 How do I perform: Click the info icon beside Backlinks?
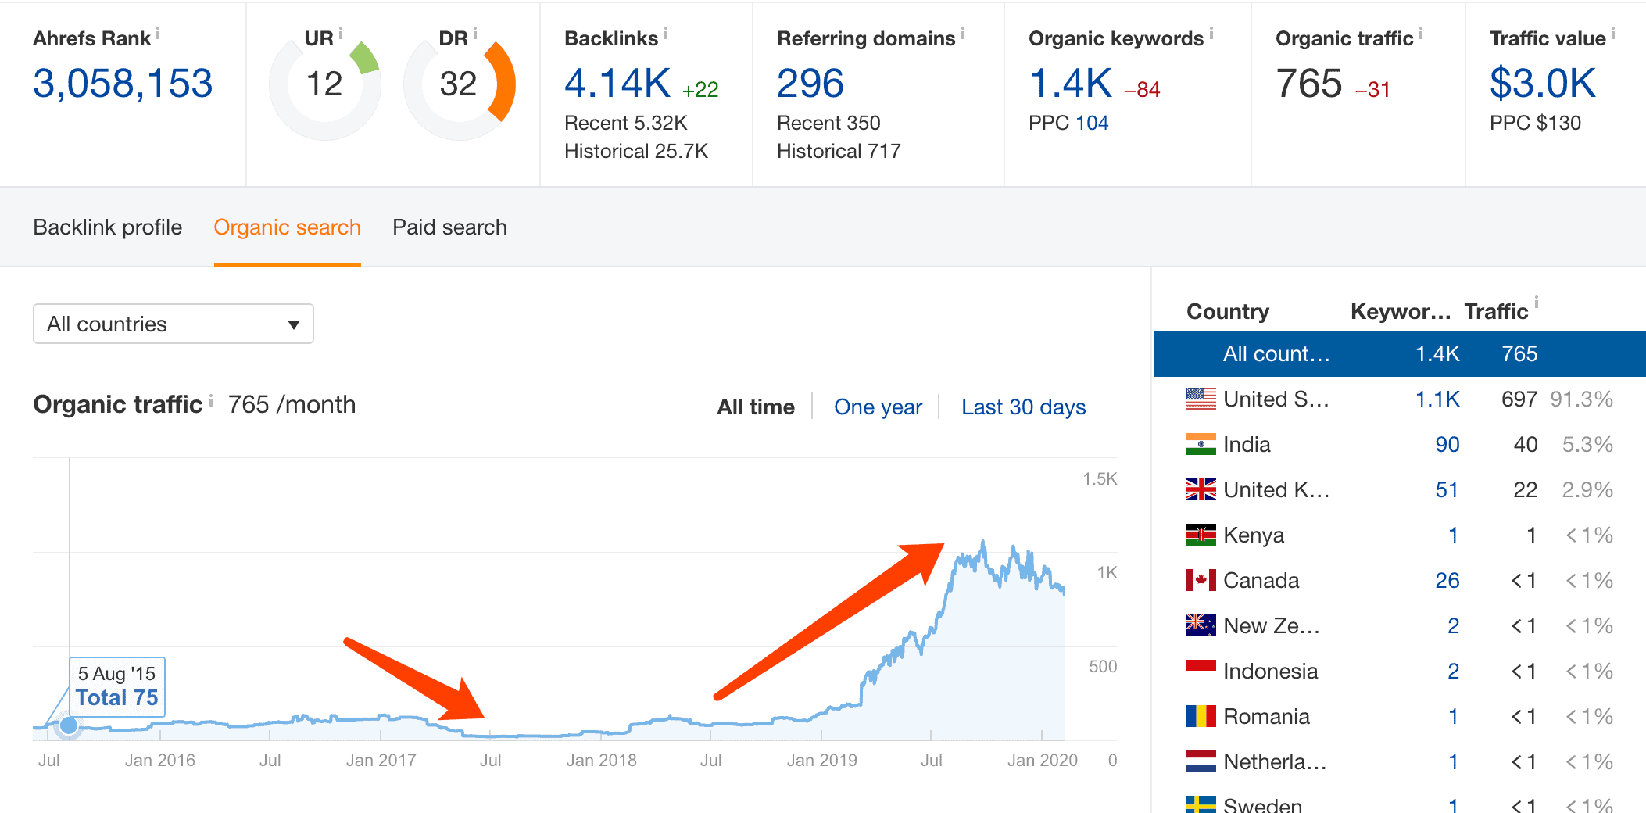click(666, 33)
